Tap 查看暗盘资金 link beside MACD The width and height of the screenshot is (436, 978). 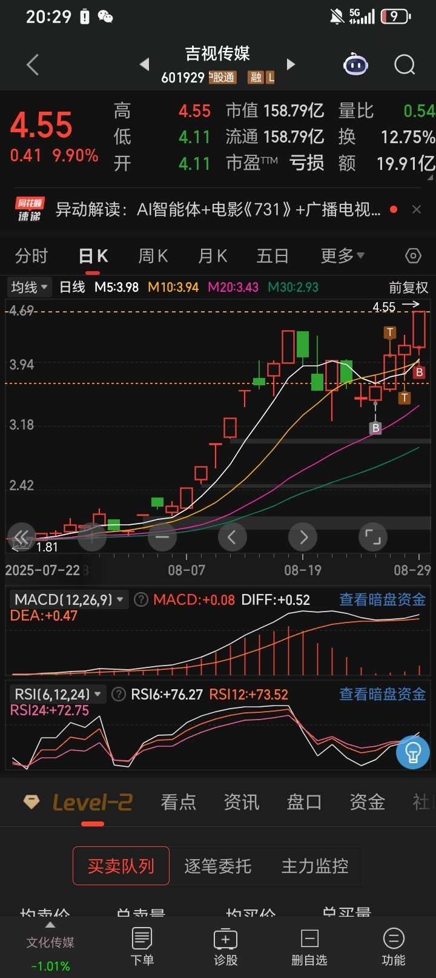pyautogui.click(x=383, y=600)
